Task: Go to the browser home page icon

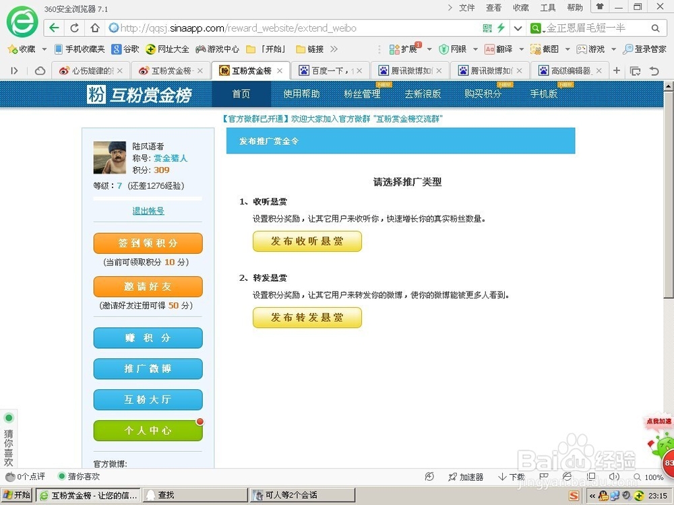Action: click(95, 28)
